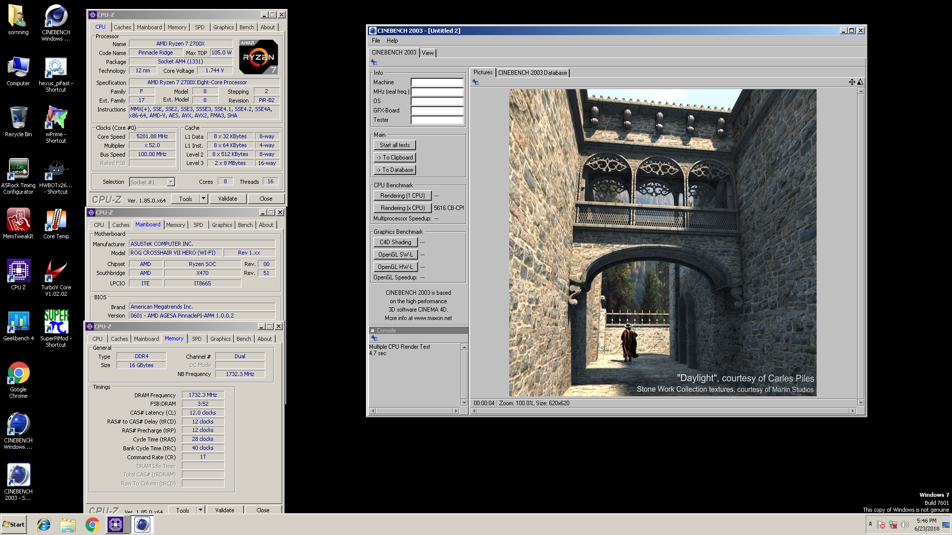Open File Explorer from the taskbar
952x535 pixels.
point(68,525)
